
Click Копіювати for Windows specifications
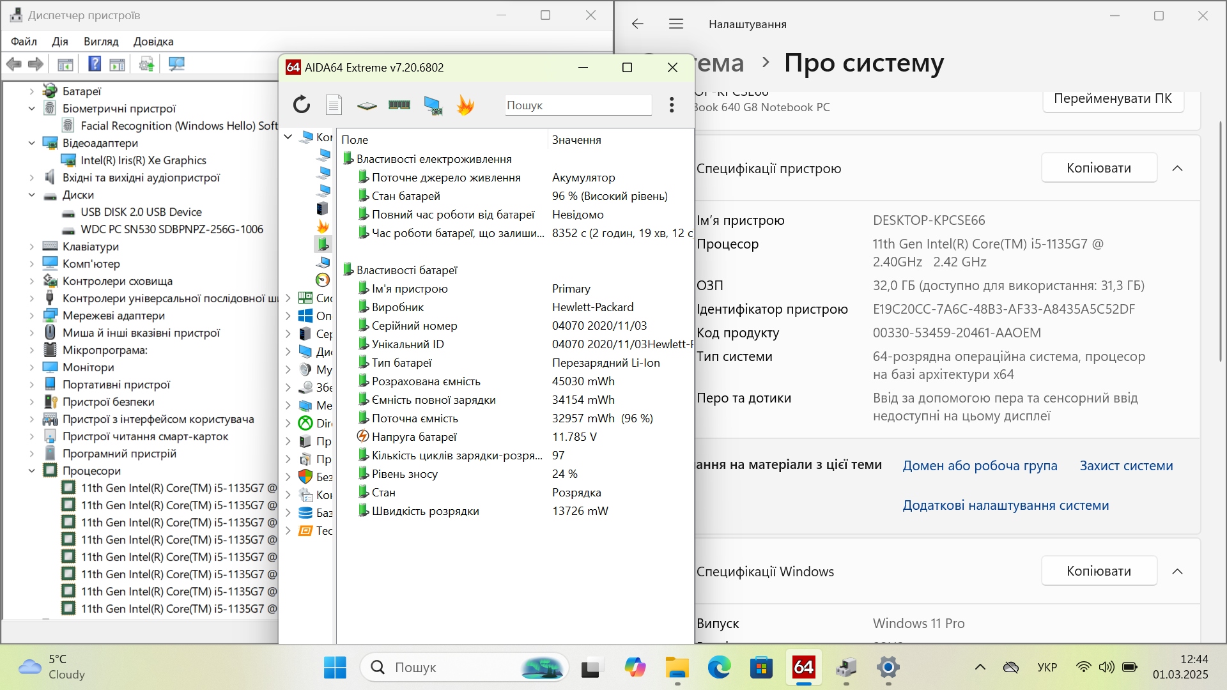pos(1099,571)
